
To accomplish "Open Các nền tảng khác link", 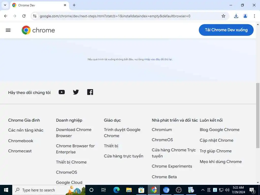I will tap(26, 130).
